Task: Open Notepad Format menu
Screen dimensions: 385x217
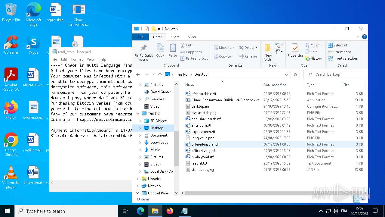Action: click(x=77, y=59)
